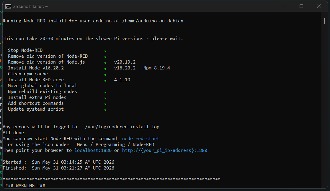Click 'Remove old version of Node-RED' line

point(48,56)
